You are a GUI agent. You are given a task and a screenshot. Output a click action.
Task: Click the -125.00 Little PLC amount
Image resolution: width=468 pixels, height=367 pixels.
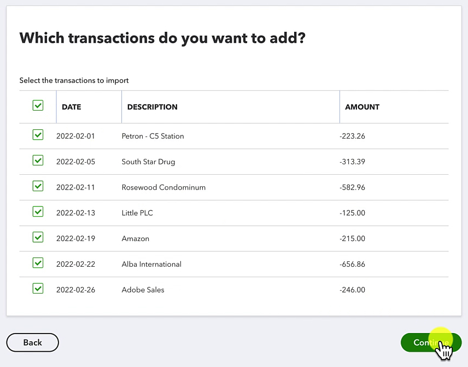352,213
